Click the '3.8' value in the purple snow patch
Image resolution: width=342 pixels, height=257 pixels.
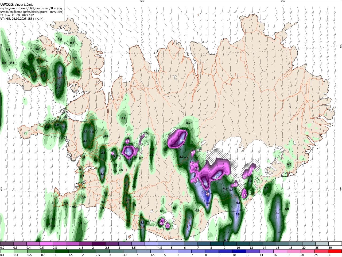127,153
